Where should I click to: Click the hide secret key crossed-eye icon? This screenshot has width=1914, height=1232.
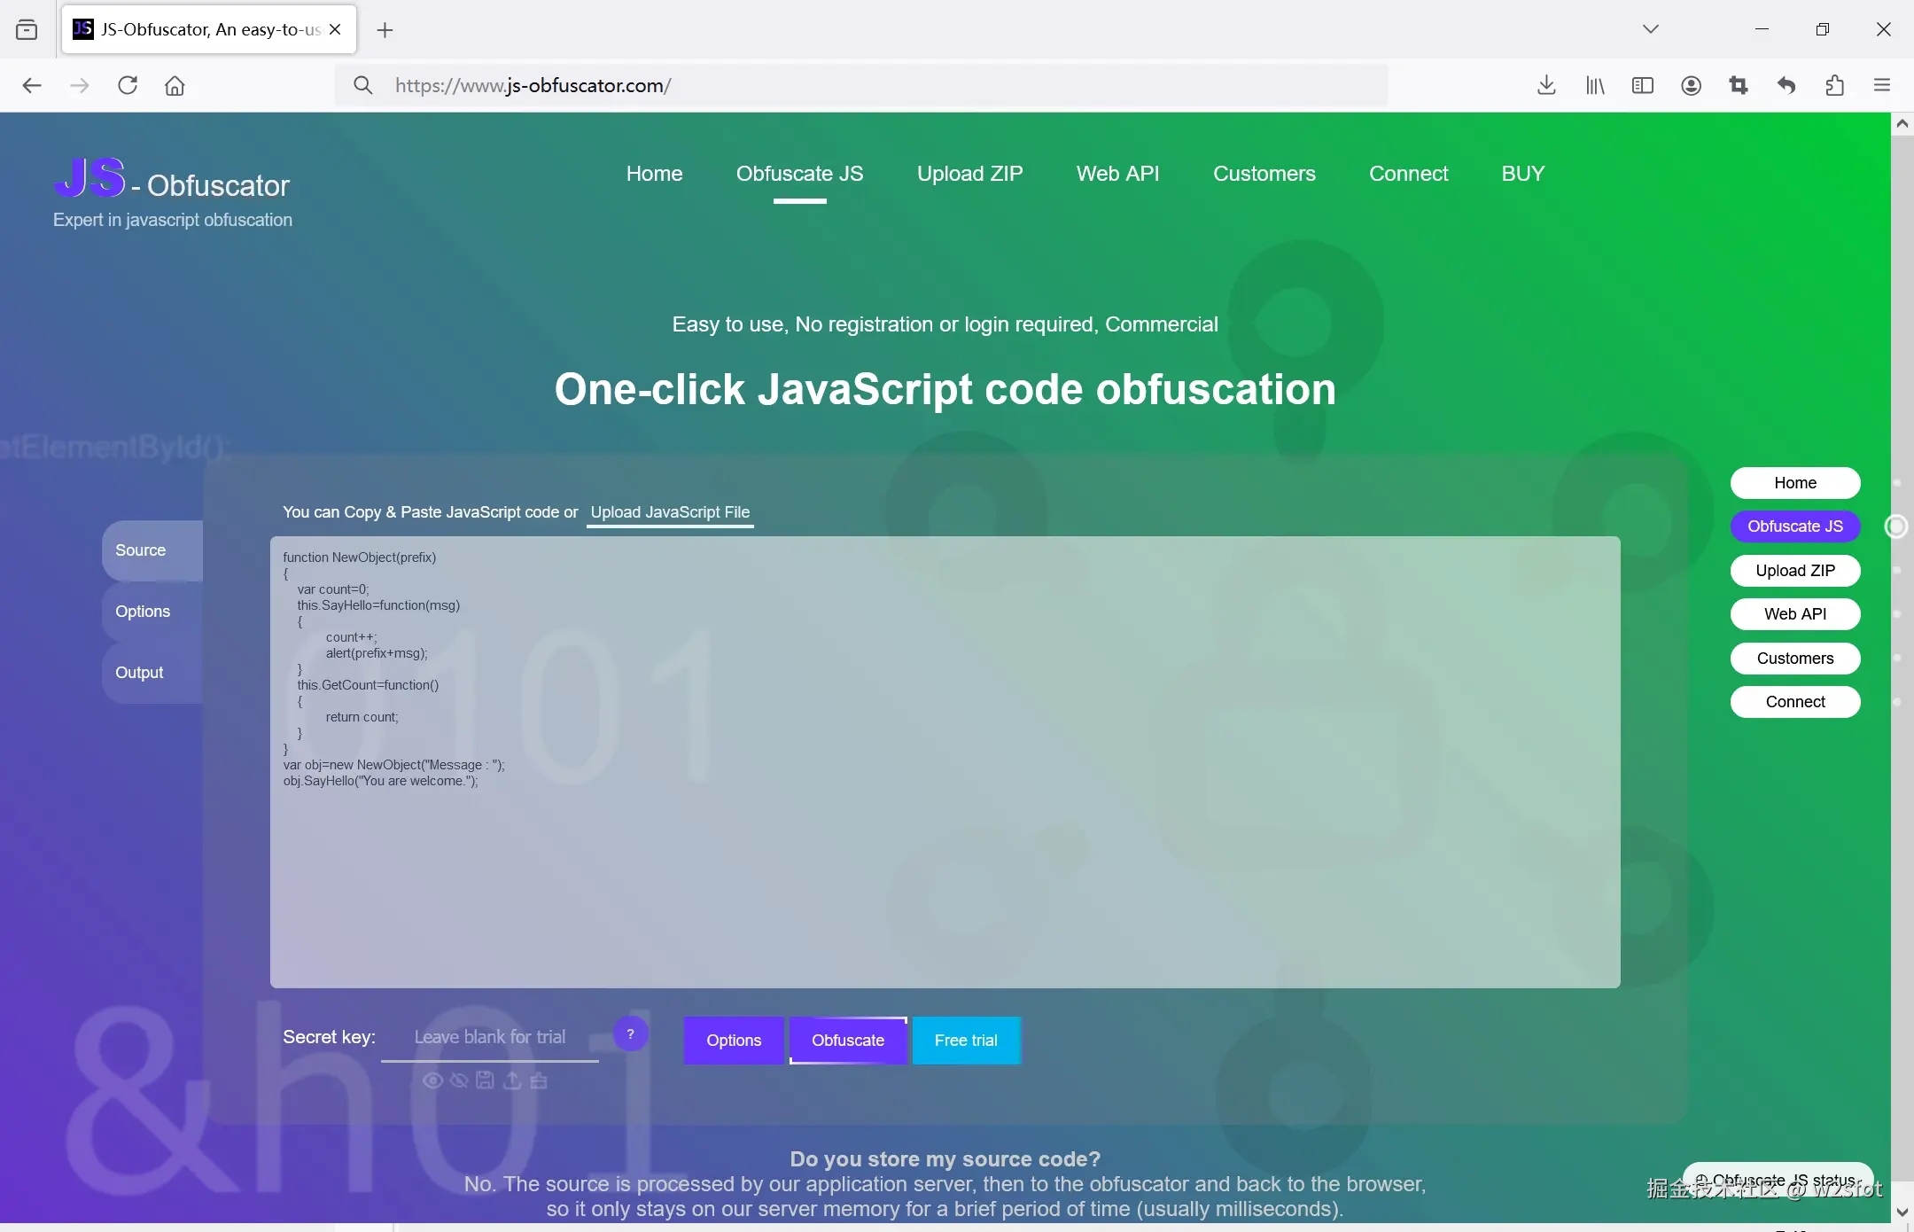point(459,1080)
